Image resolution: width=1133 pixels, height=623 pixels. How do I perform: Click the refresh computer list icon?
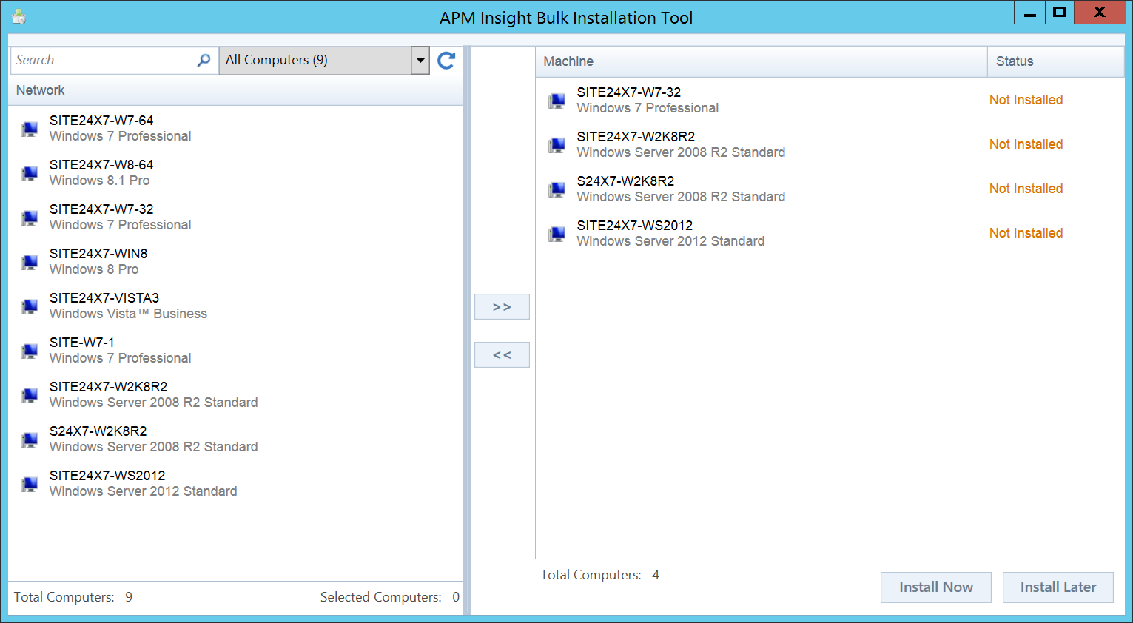tap(446, 61)
